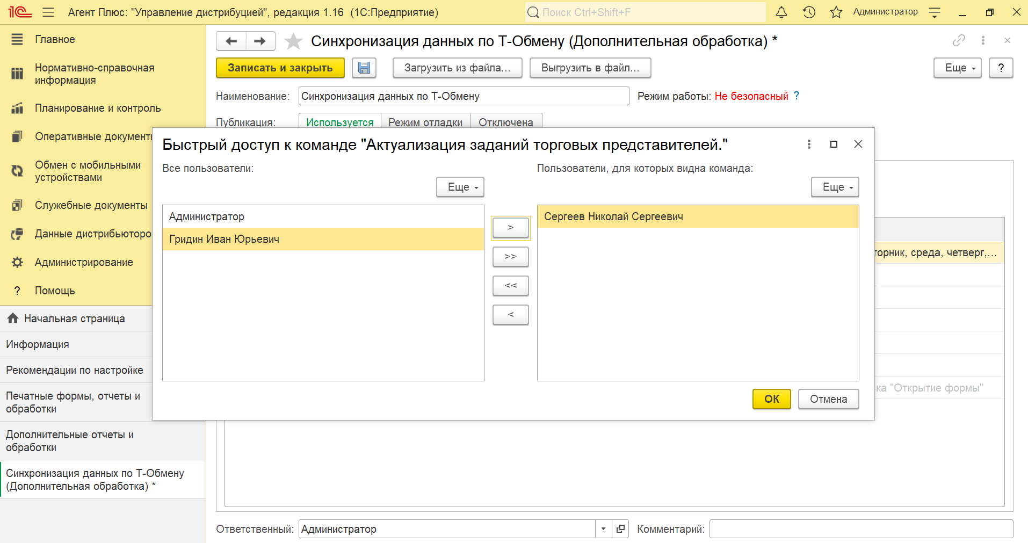Move selected user left with < button
Screen dimensions: 1028x543
coord(511,315)
